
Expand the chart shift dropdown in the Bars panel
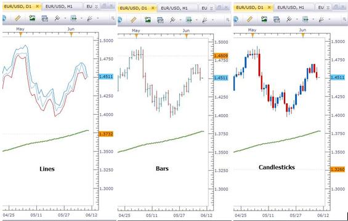coord(196,20)
